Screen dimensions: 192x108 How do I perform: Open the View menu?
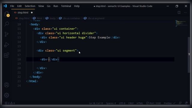pyautogui.click(x=41, y=6)
